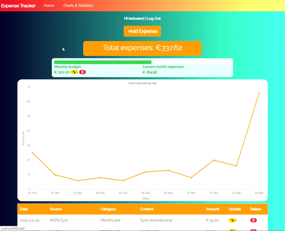Open the Expense Tracker brand link
The image size is (285, 231).
pyautogui.click(x=18, y=6)
